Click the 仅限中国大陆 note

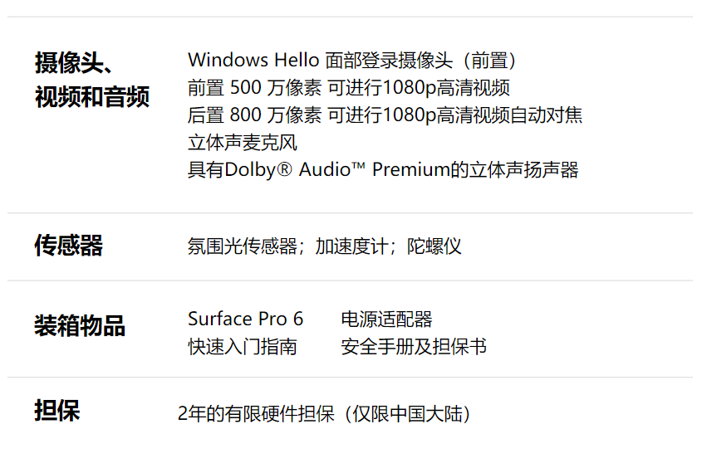tap(407, 414)
